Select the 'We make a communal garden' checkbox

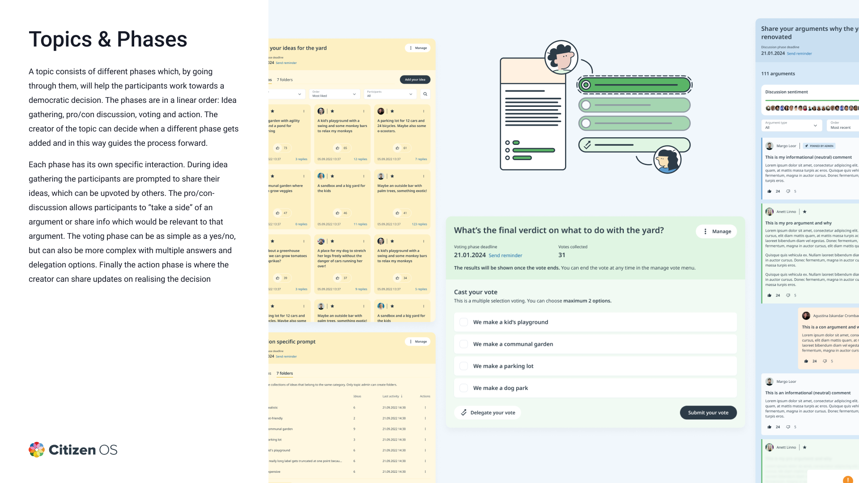pyautogui.click(x=464, y=344)
